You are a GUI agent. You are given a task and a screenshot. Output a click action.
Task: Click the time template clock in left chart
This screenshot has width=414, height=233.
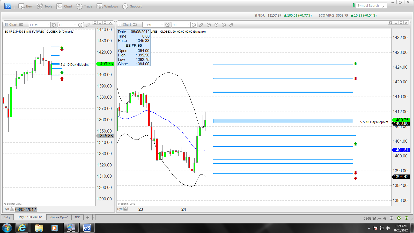point(80,25)
